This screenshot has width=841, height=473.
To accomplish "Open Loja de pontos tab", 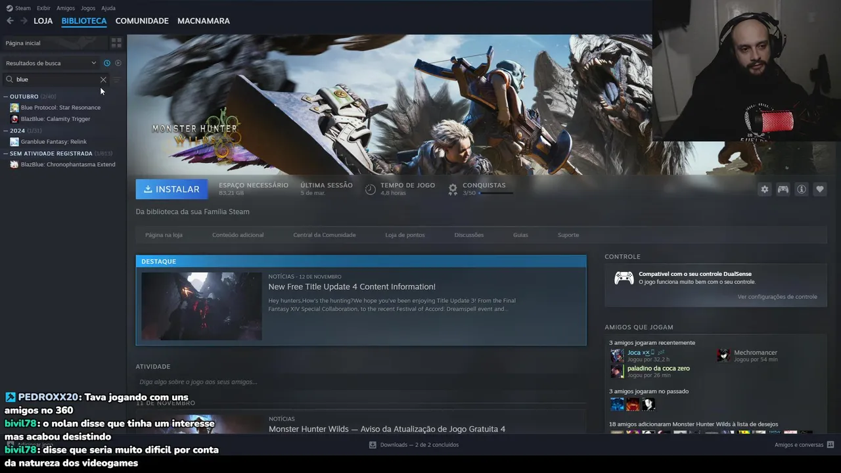I will (x=405, y=235).
